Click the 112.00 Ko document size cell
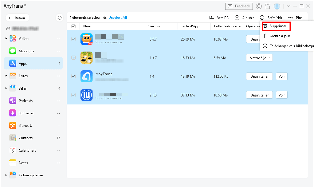314x188 pixels. [x=221, y=76]
